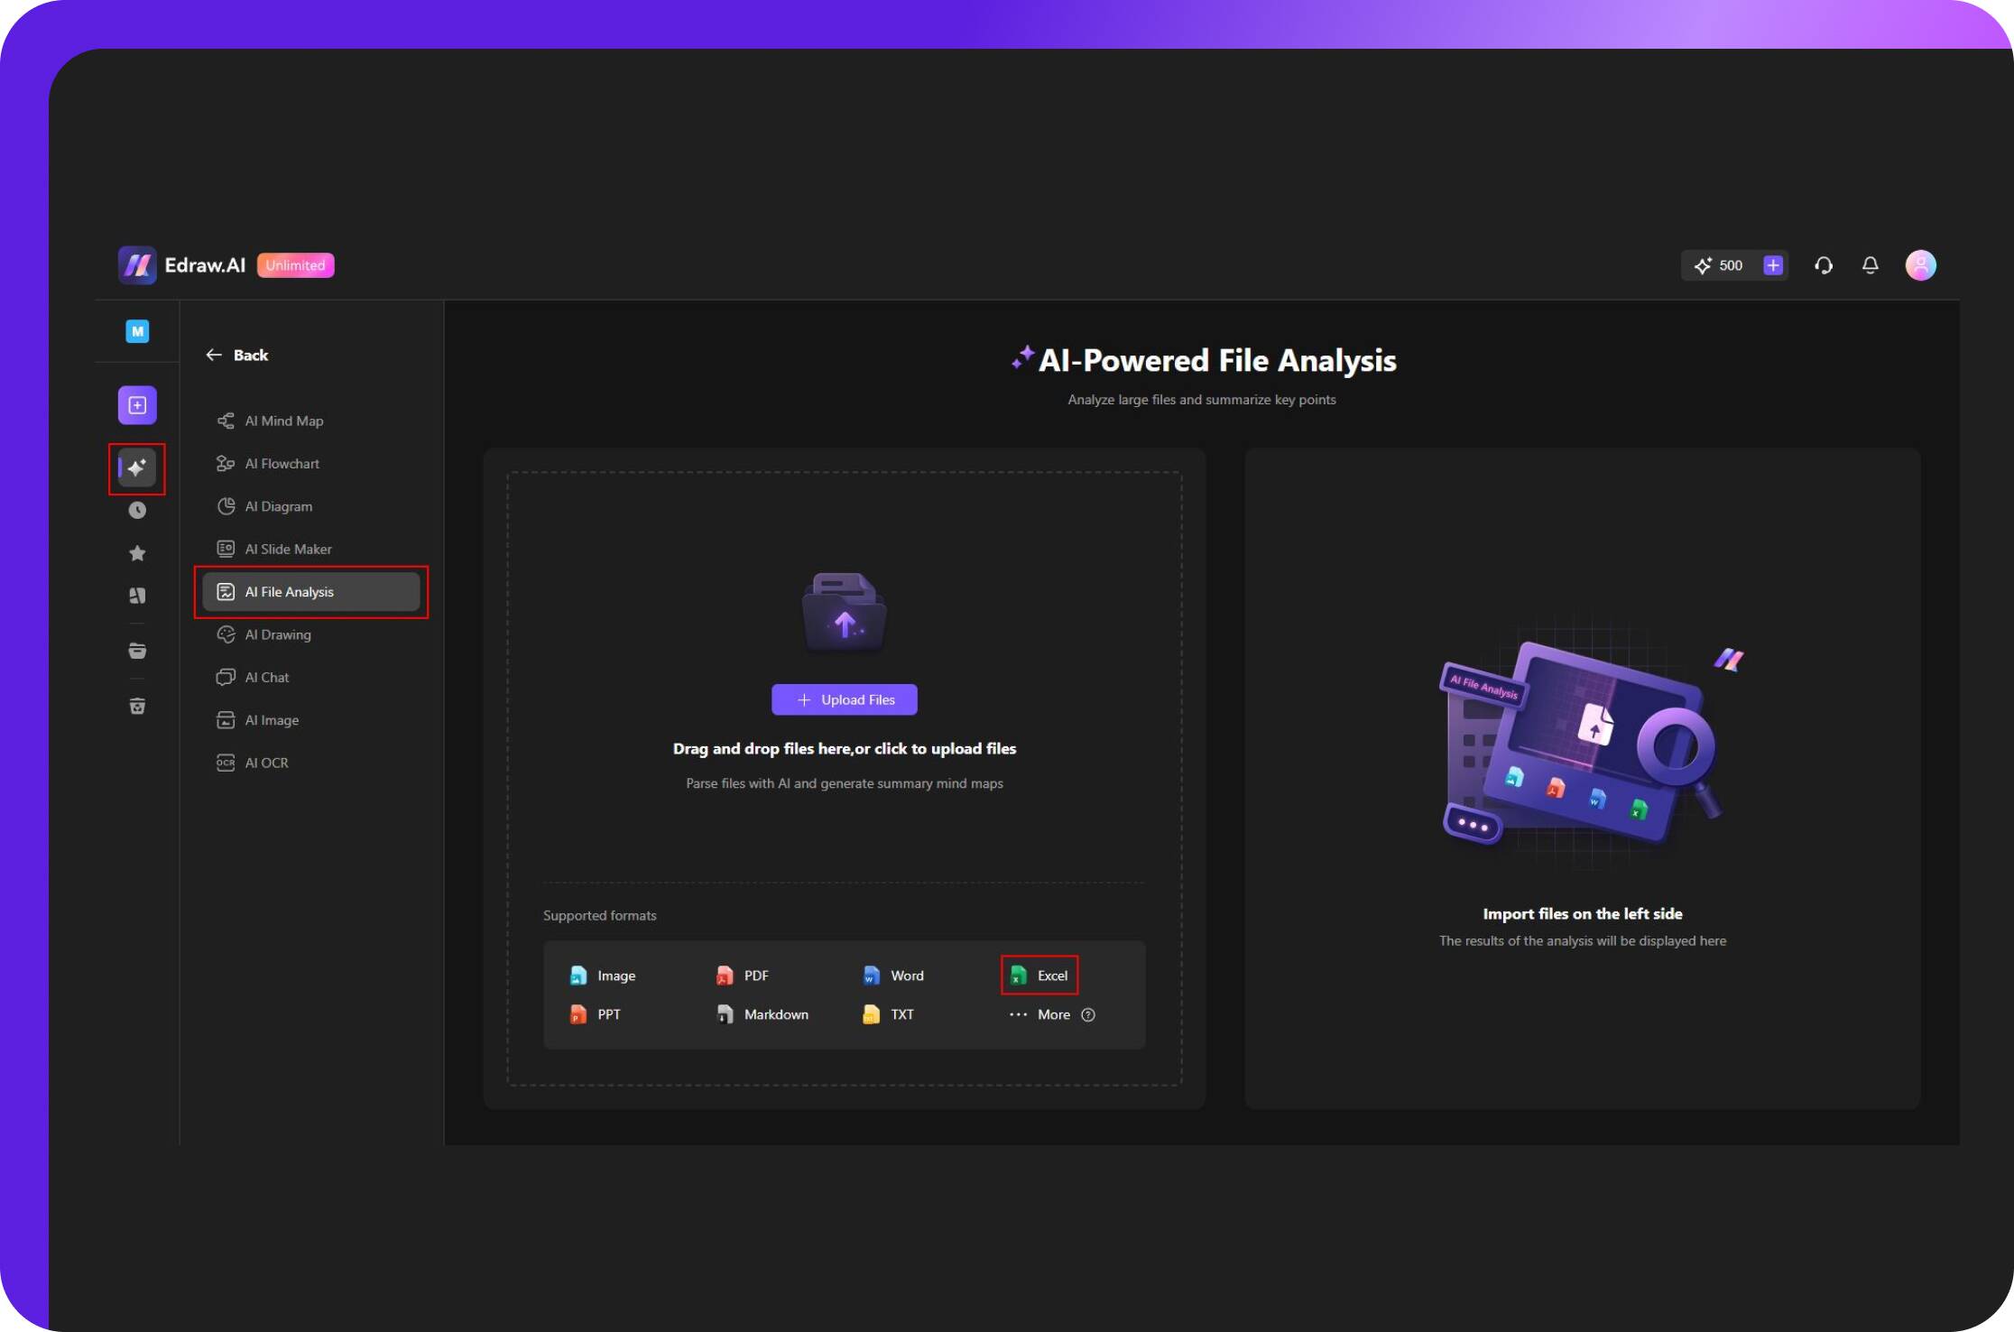
Task: Click the Upload Files button
Action: point(843,698)
